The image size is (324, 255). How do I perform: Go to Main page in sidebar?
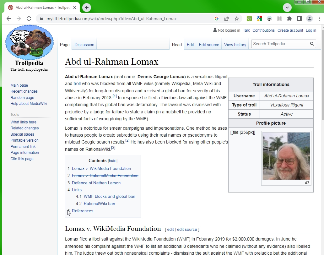click(x=19, y=85)
